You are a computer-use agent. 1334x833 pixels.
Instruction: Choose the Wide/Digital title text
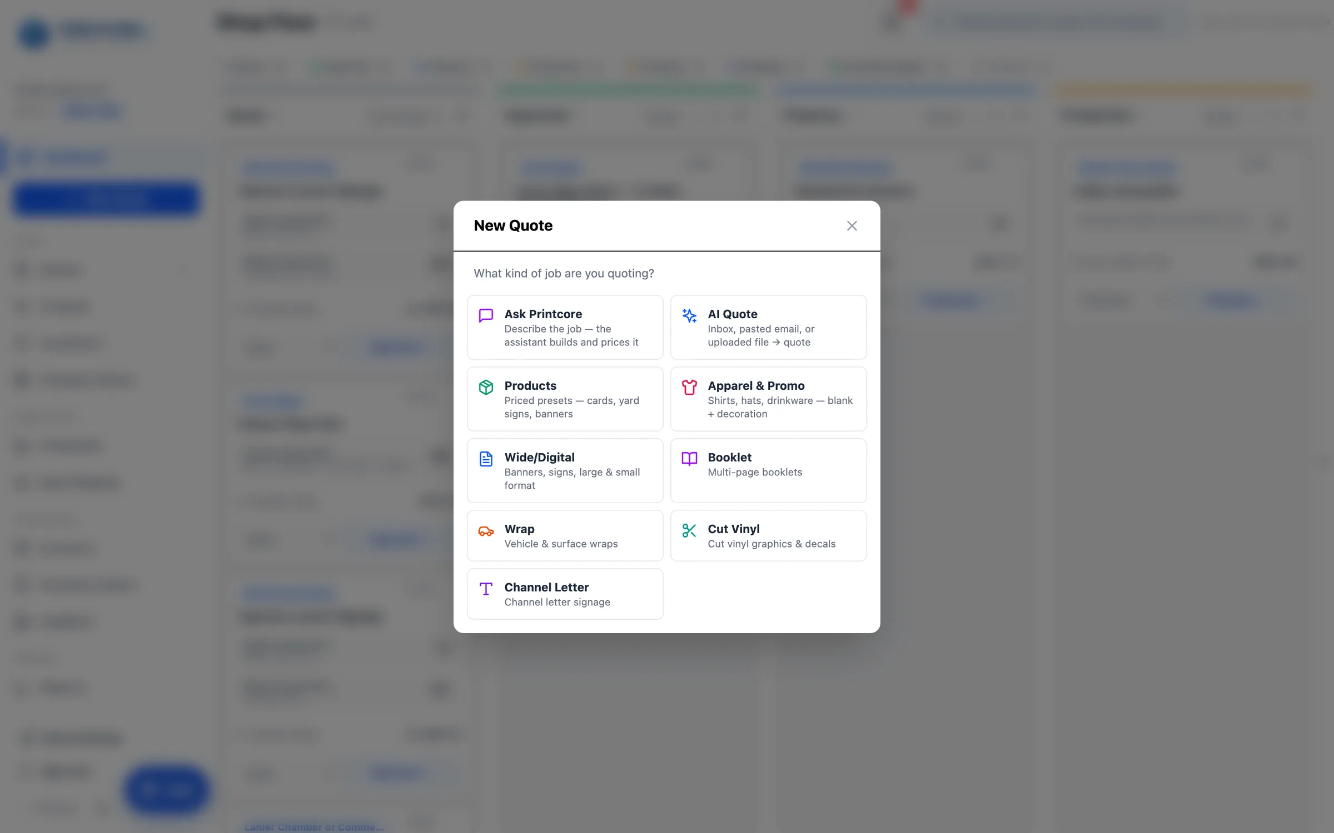click(539, 457)
